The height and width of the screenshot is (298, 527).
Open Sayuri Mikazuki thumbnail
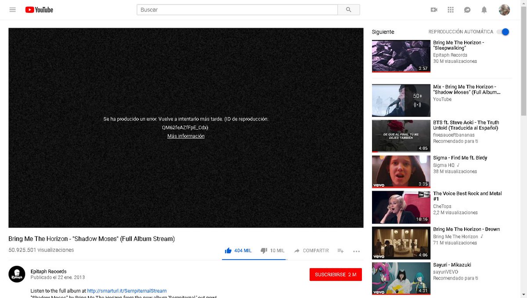pos(401,278)
